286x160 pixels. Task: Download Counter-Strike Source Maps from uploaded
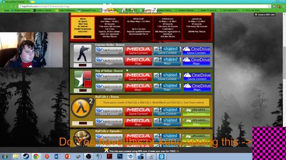(x=109, y=61)
